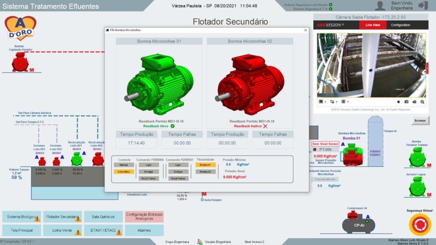Click the Bomba Captação Flotador pump
The width and height of the screenshot is (436, 245).
click(x=20, y=63)
